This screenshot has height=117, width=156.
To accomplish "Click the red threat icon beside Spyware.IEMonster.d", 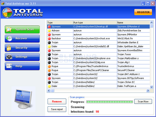I will (x=49, y=27).
